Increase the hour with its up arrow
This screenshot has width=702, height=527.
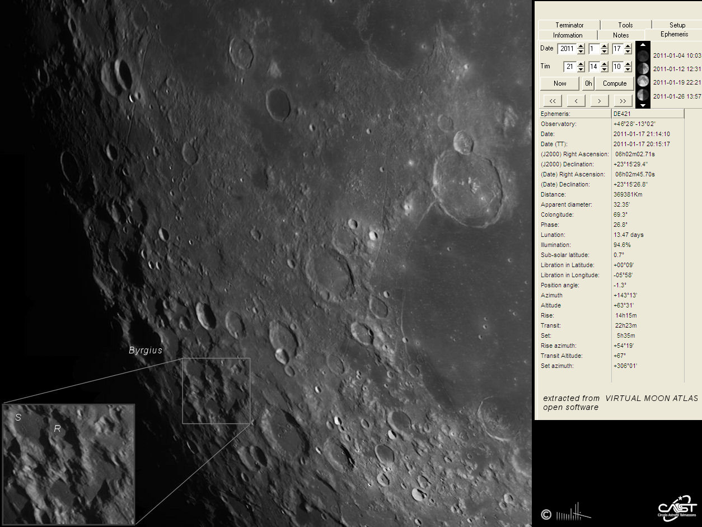[x=580, y=64]
